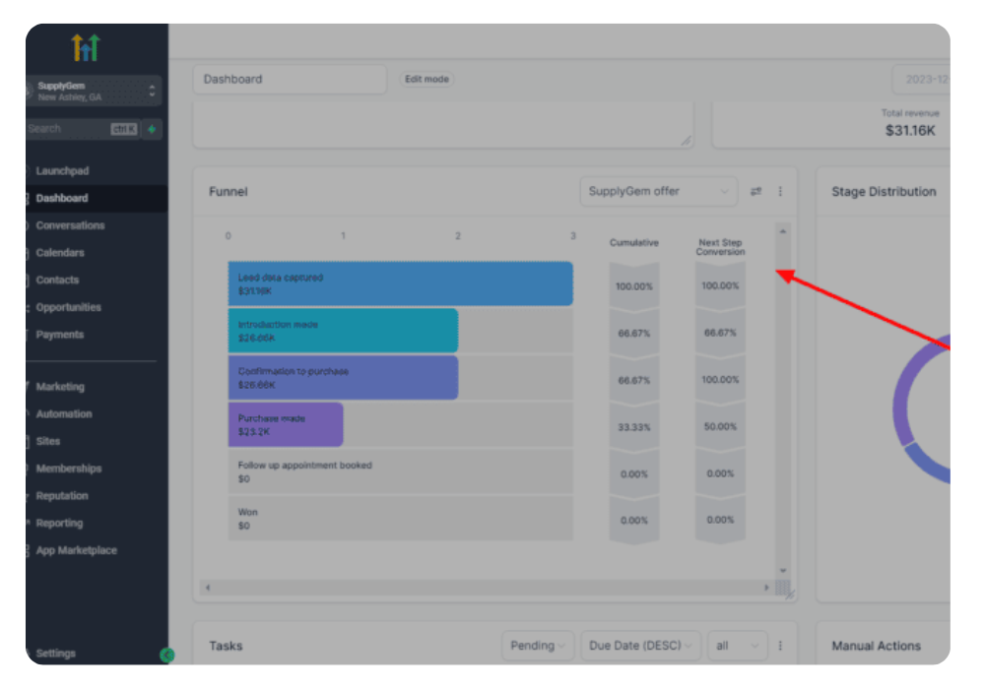985x689 pixels.
Task: Expand the 'all' tasks filter dropdown
Action: (x=737, y=646)
